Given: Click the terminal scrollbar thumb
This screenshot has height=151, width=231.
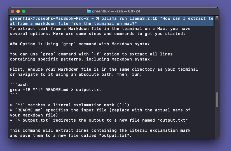Looking at the screenshot, I should pos(217,99).
